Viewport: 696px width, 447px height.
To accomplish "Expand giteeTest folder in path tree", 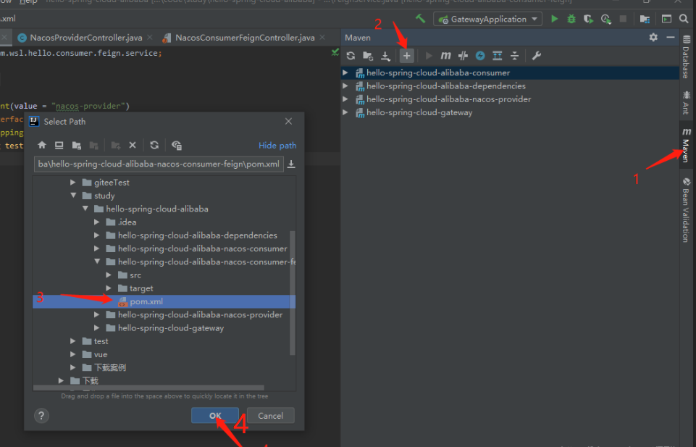I will tap(73, 183).
